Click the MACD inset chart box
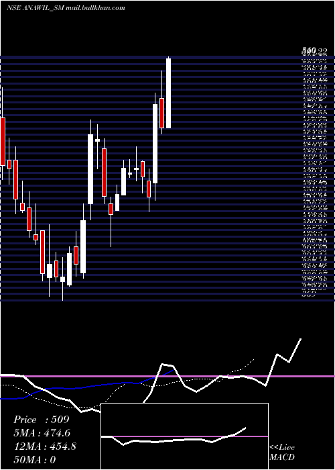Screen dimensions: 335x470 tap(184, 436)
